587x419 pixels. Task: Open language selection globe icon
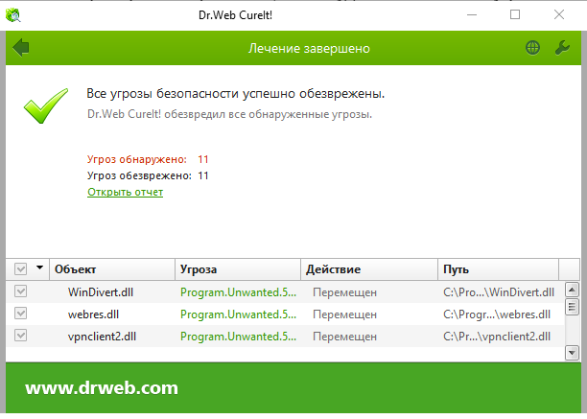coord(532,48)
